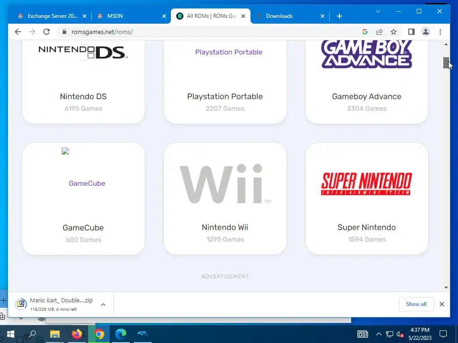458x343 pixels.
Task: Close the Exchange Server tab
Action: 85,16
